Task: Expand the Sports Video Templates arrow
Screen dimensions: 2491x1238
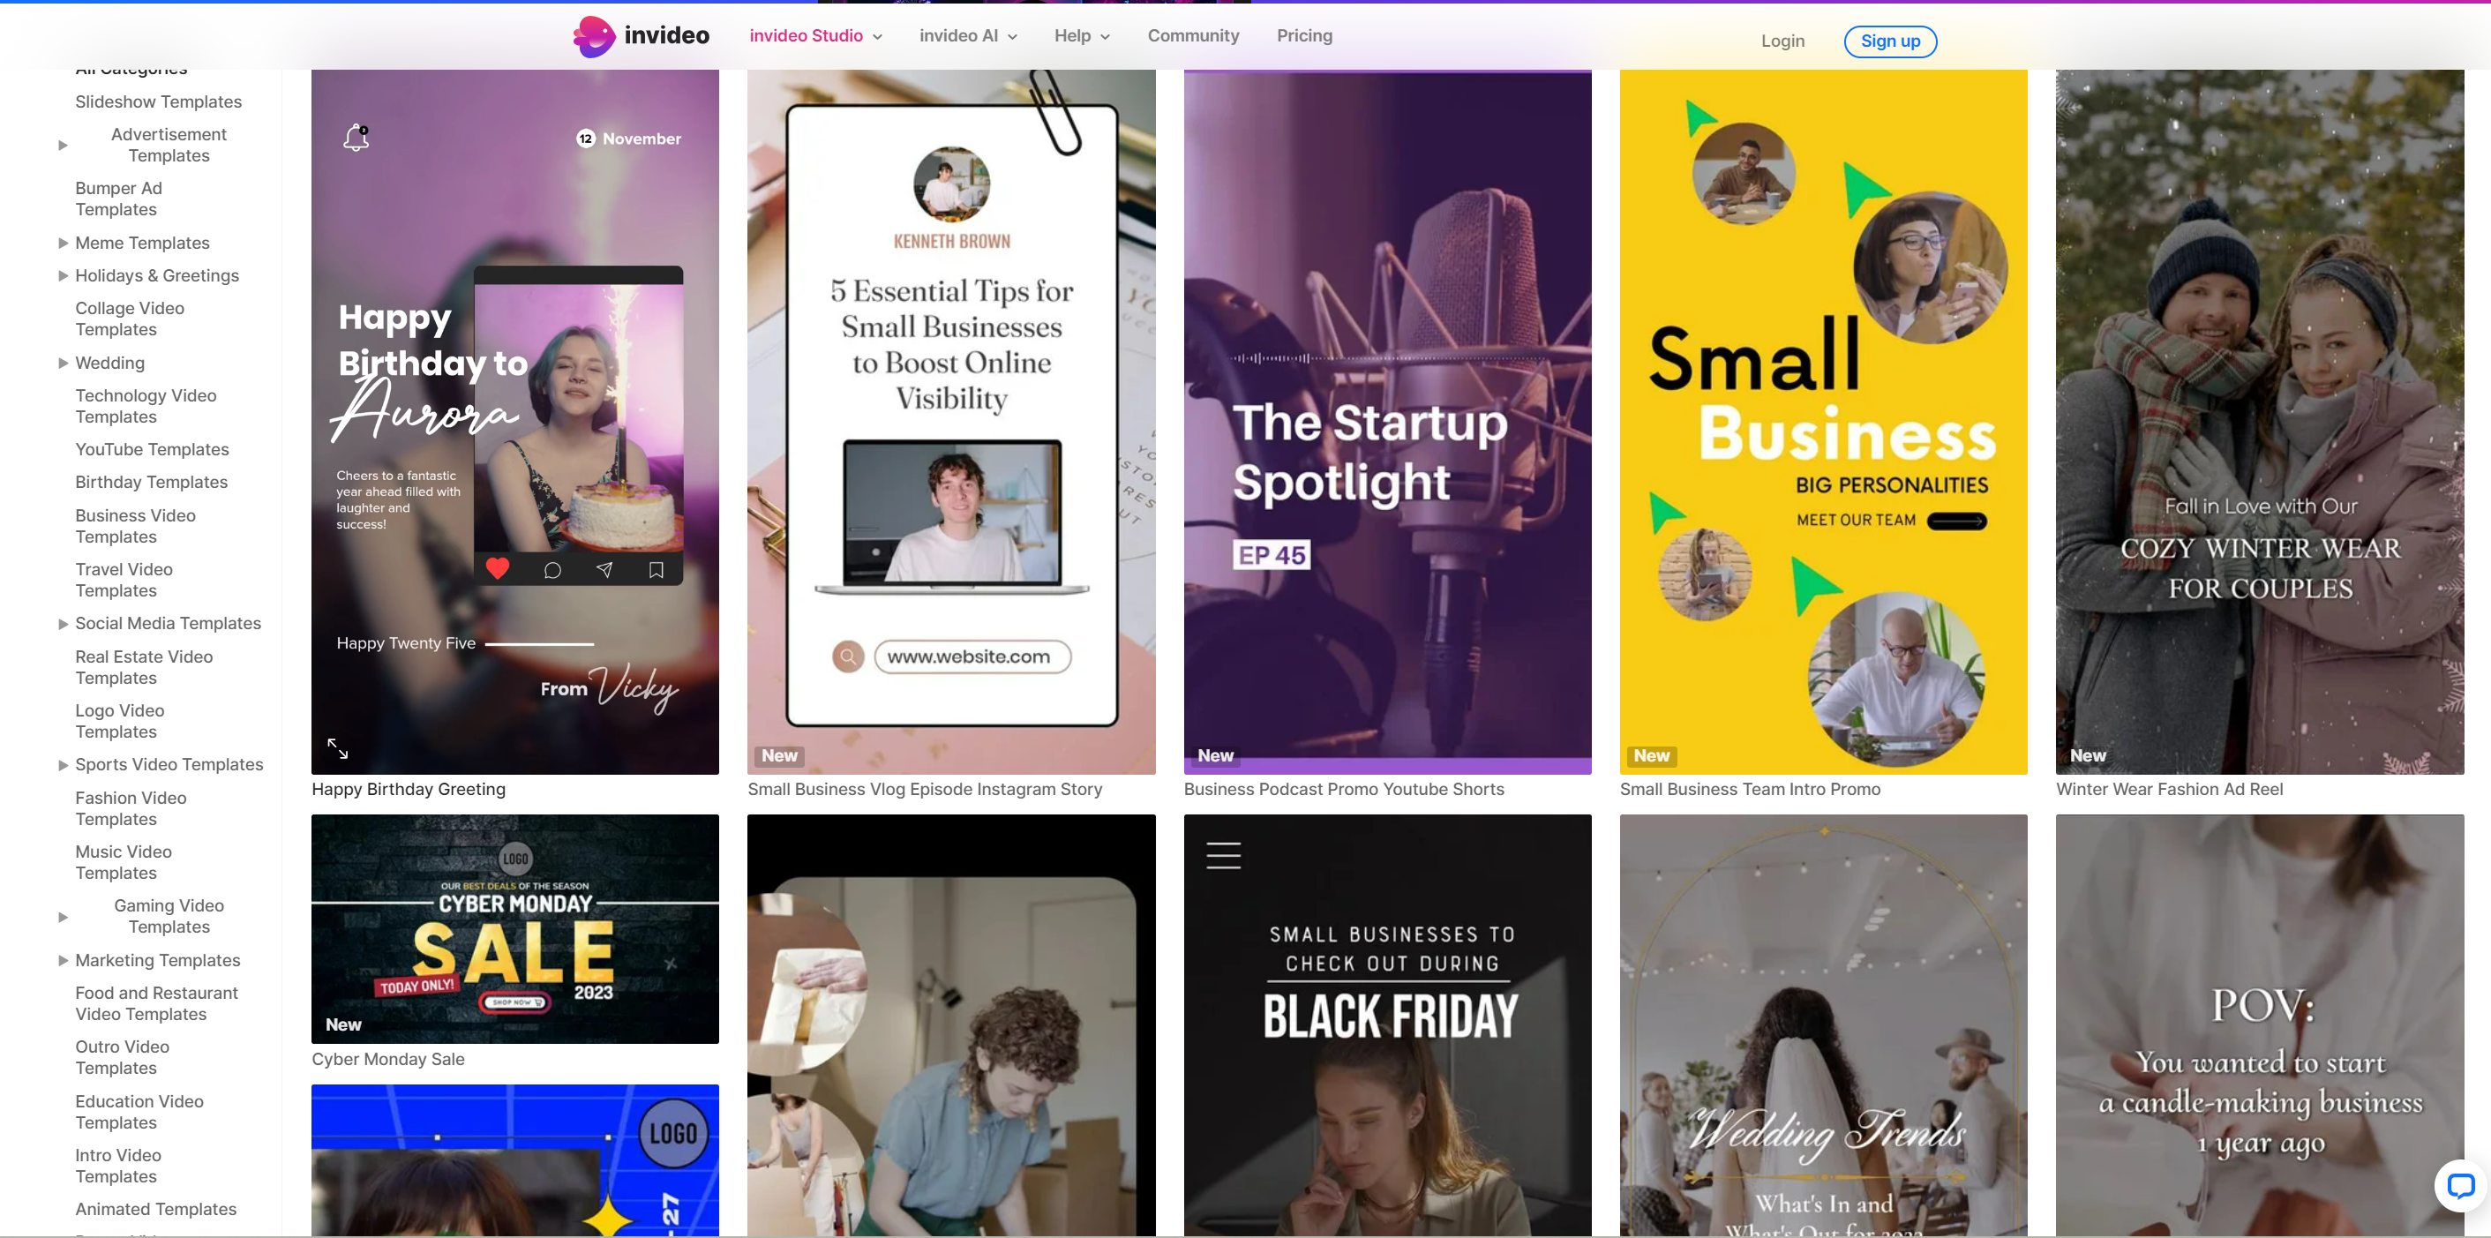Action: (63, 765)
